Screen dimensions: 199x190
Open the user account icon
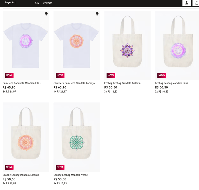[187, 3]
